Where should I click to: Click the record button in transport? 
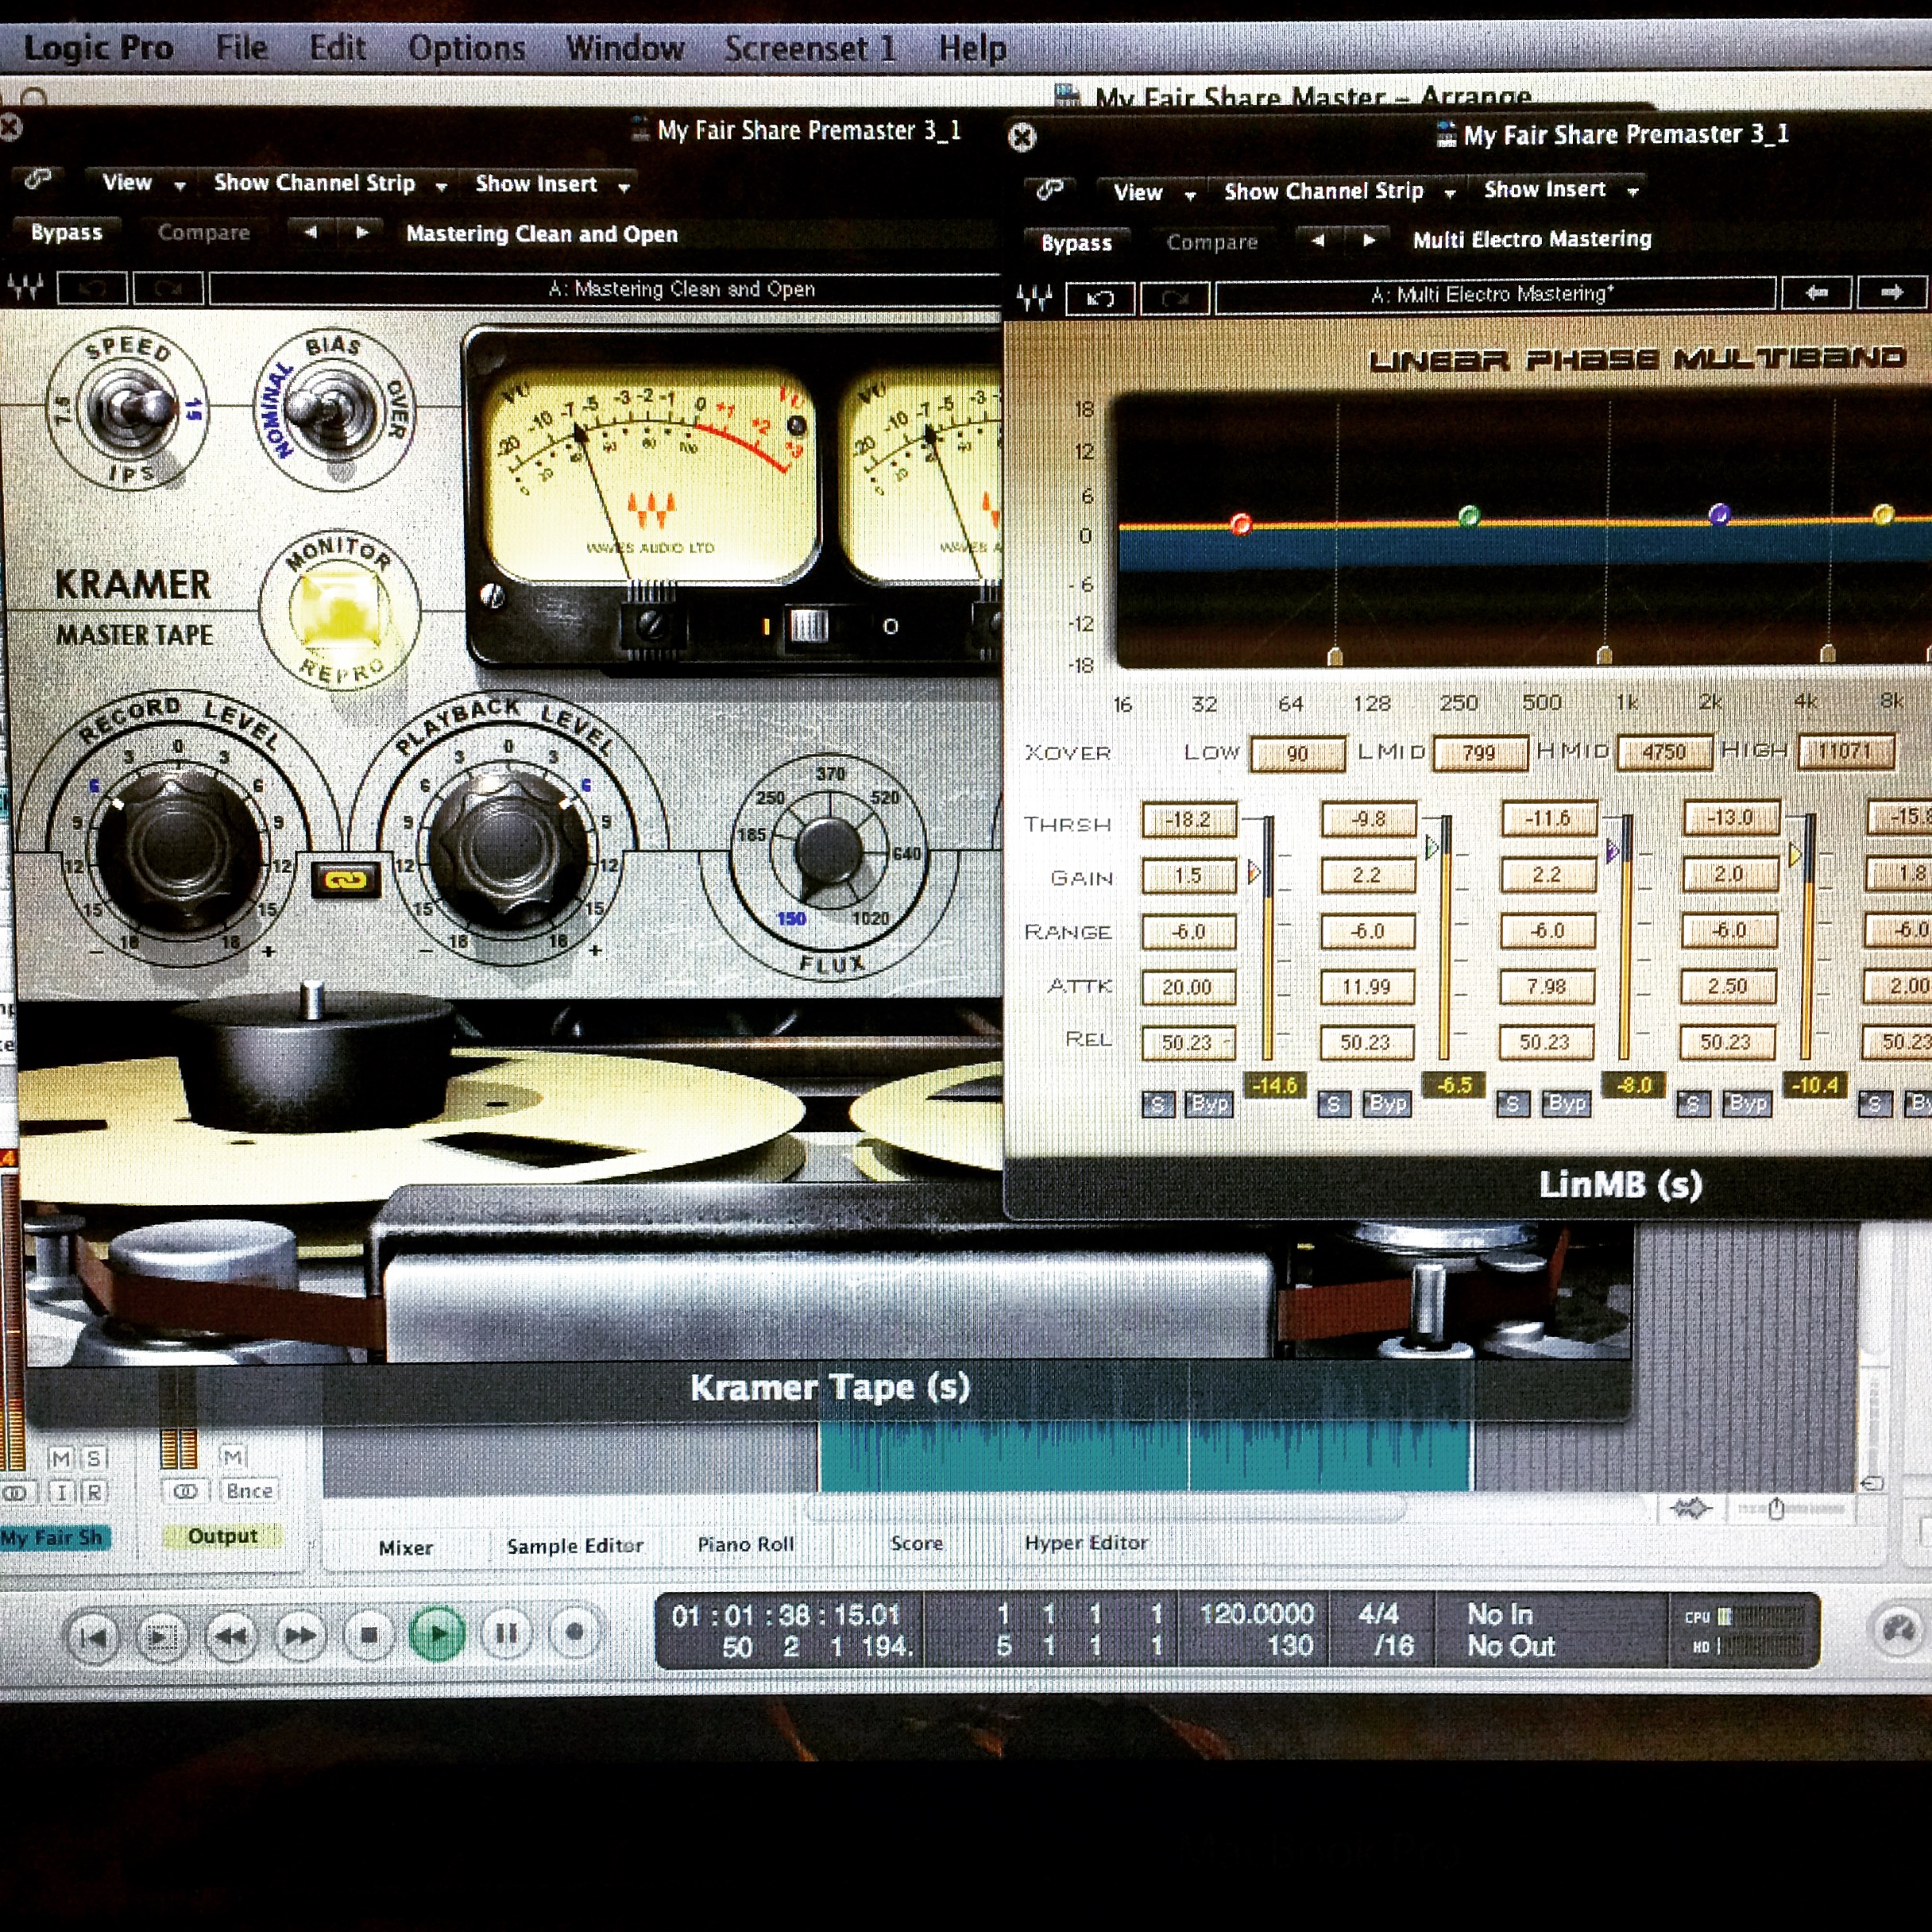pos(574,1632)
